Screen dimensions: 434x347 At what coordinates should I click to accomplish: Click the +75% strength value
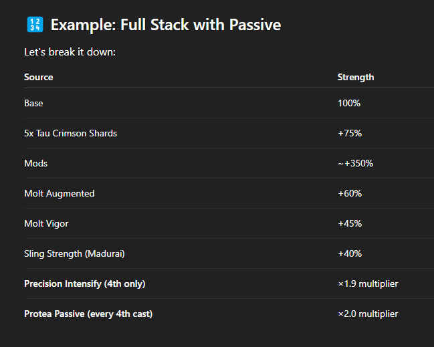coord(350,133)
